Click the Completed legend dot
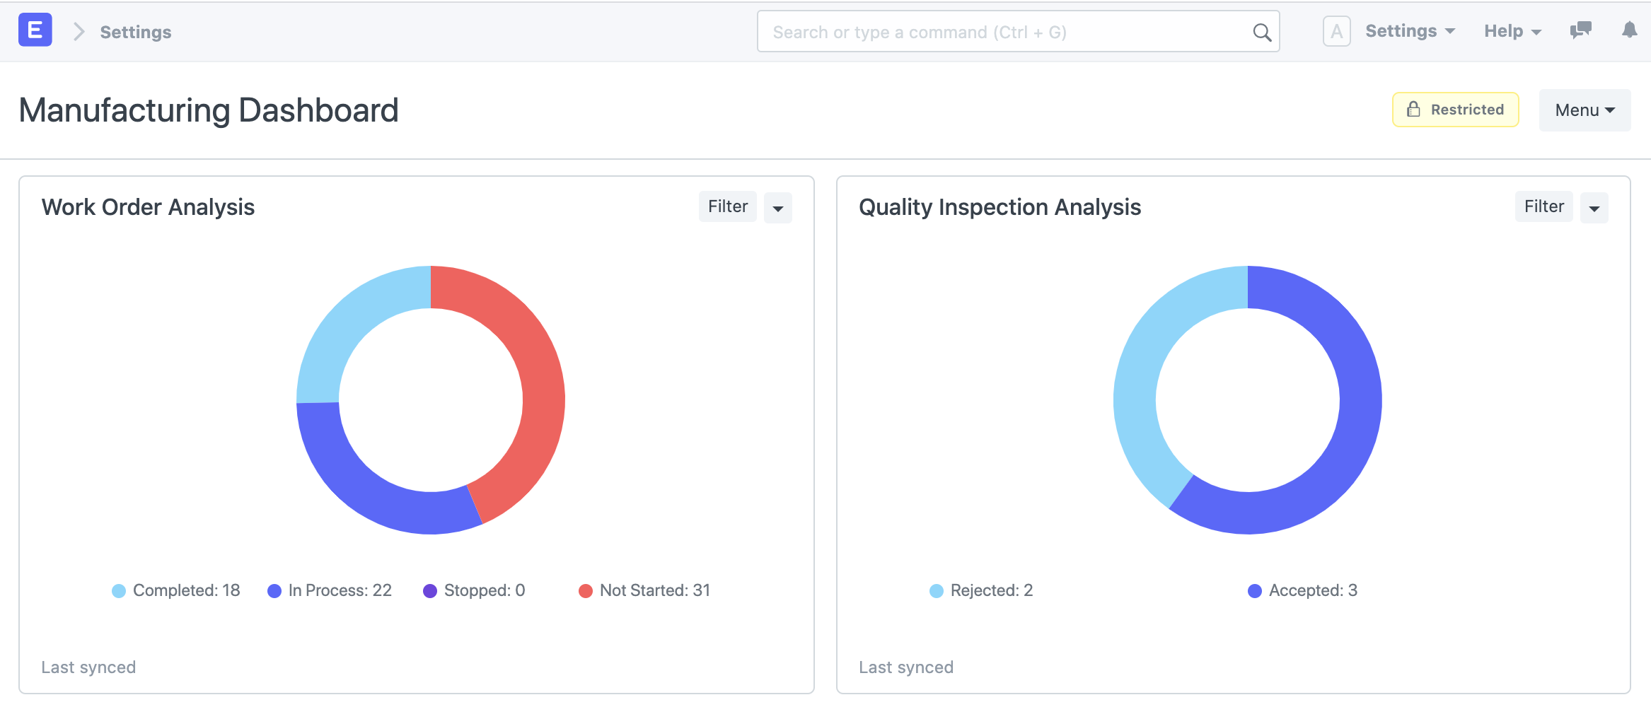 tap(119, 591)
